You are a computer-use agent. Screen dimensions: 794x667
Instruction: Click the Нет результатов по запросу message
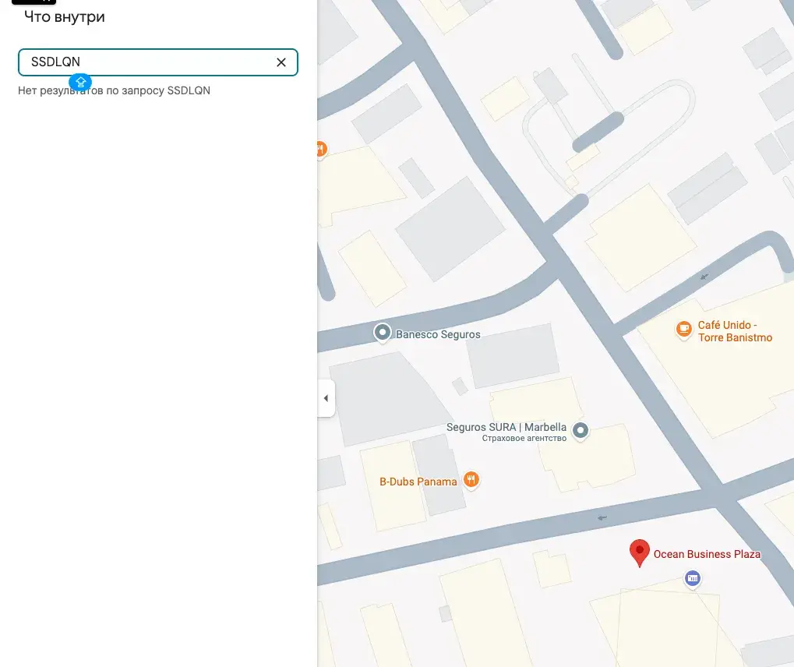click(x=114, y=90)
